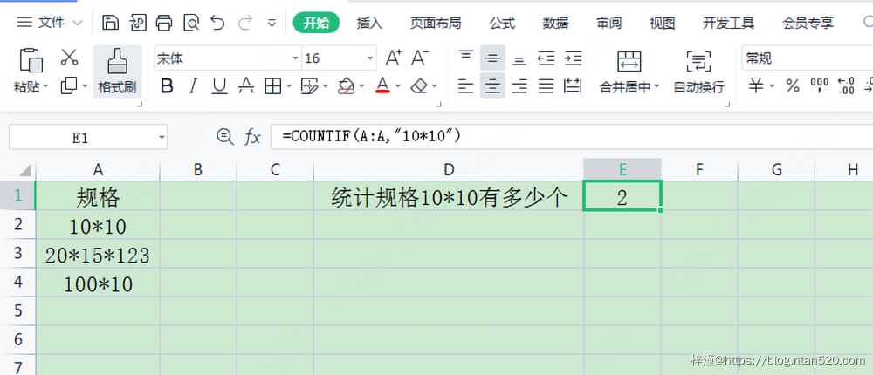Align text to top
The width and height of the screenshot is (873, 375).
(465, 58)
